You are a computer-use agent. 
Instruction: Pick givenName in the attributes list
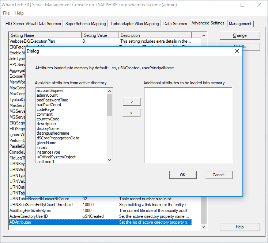(x=46, y=143)
